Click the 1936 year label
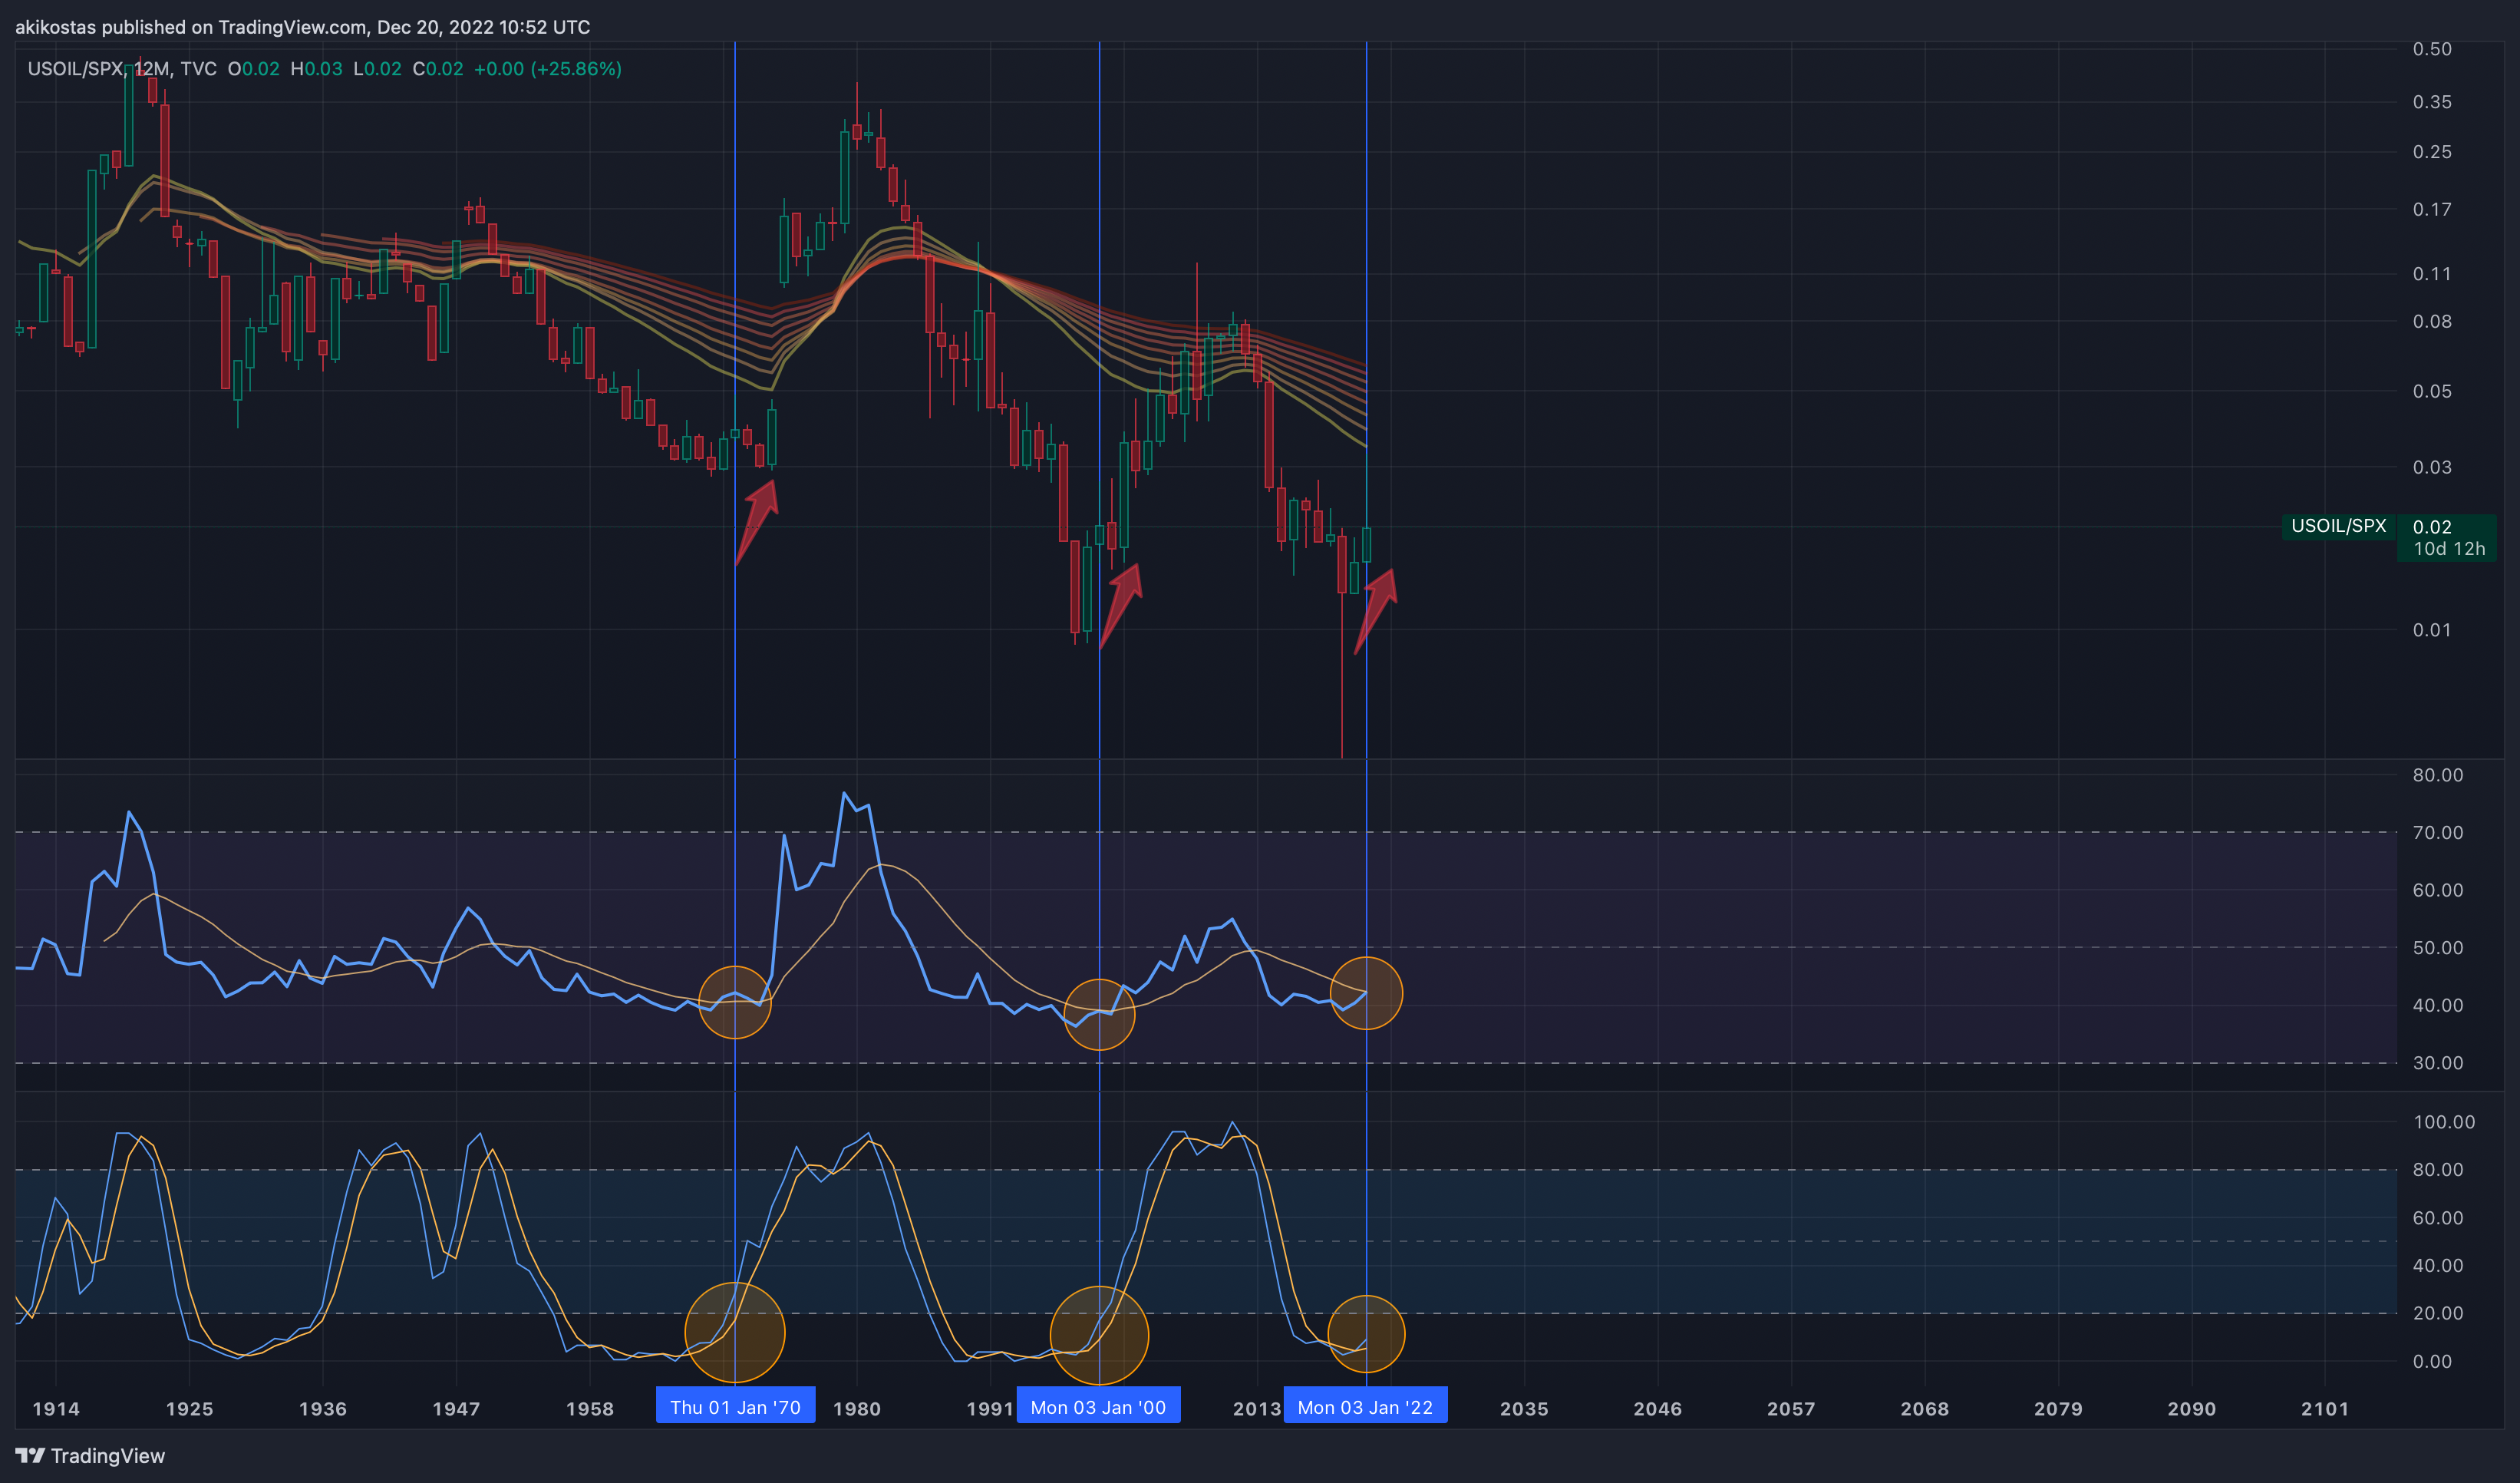2520x1483 pixels. [323, 1409]
